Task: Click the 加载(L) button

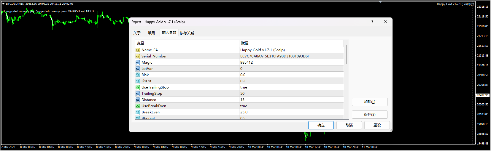Action: pos(370,102)
